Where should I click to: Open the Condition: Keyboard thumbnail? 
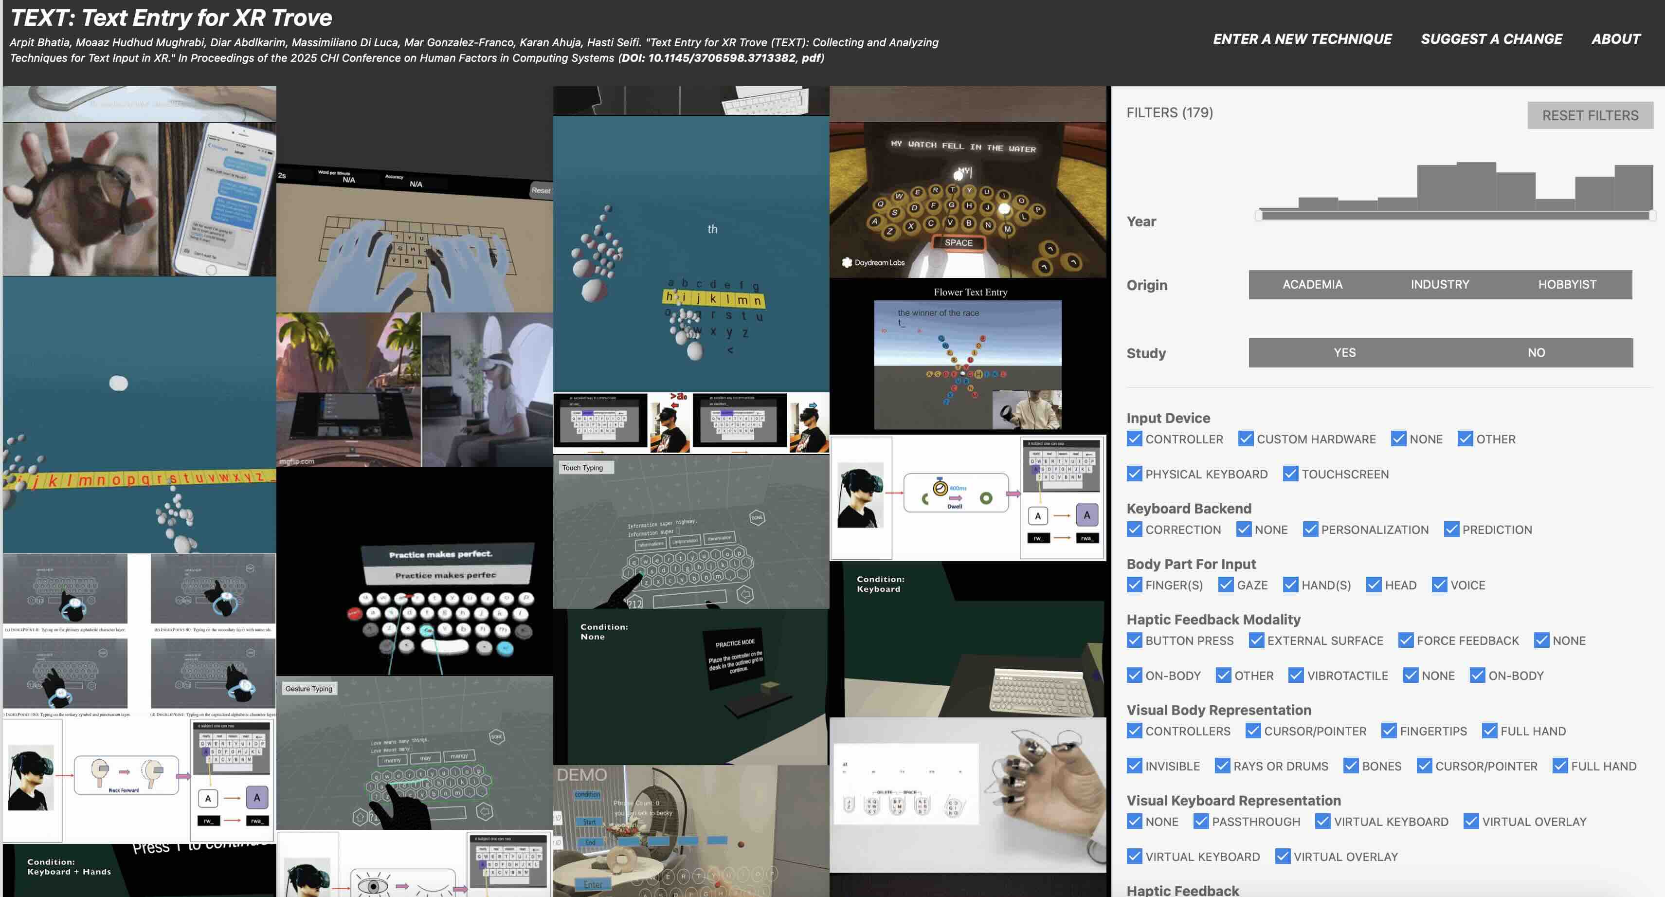[x=967, y=639]
